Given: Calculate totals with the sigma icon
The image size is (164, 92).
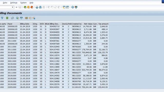Looking at the screenshot, I should coord(7,18).
